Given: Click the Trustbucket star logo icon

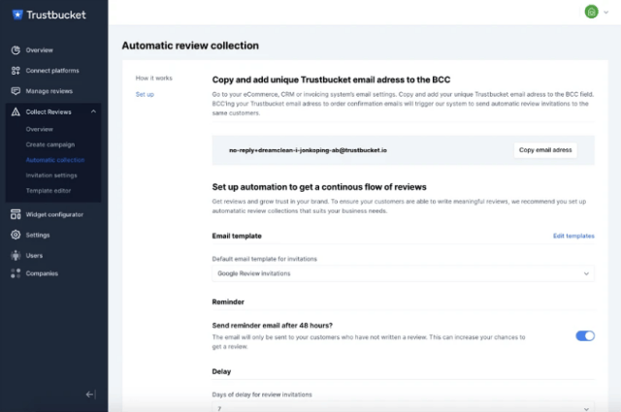Looking at the screenshot, I should coord(17,15).
